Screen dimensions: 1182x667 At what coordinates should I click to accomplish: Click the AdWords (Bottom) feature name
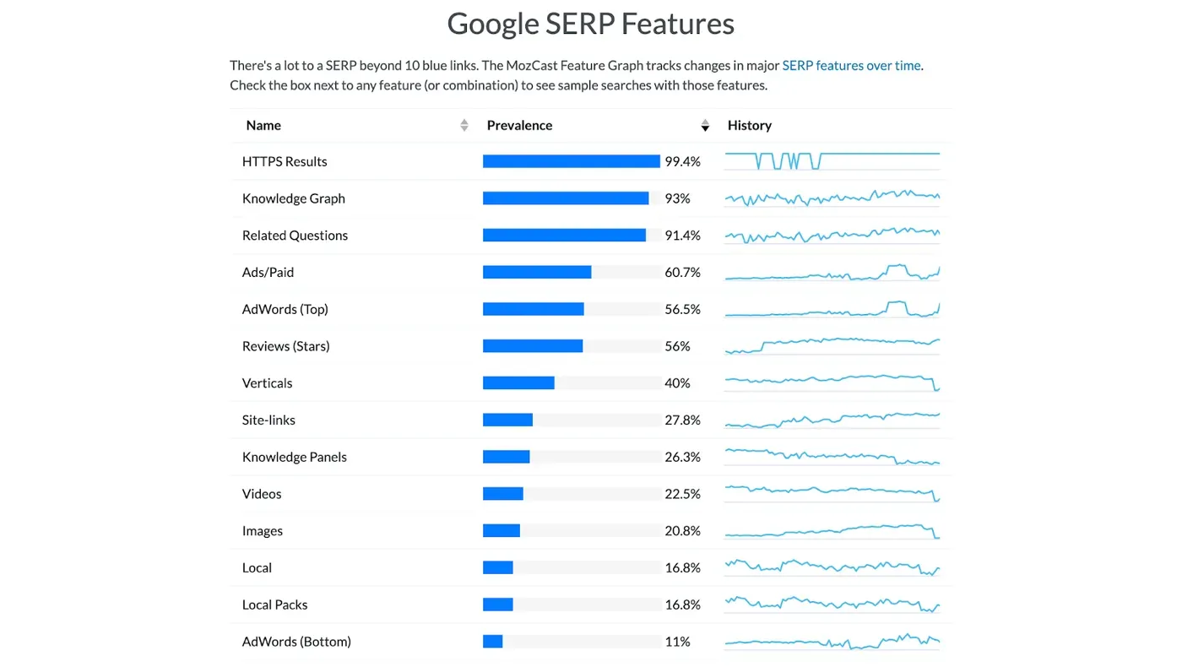coord(296,642)
